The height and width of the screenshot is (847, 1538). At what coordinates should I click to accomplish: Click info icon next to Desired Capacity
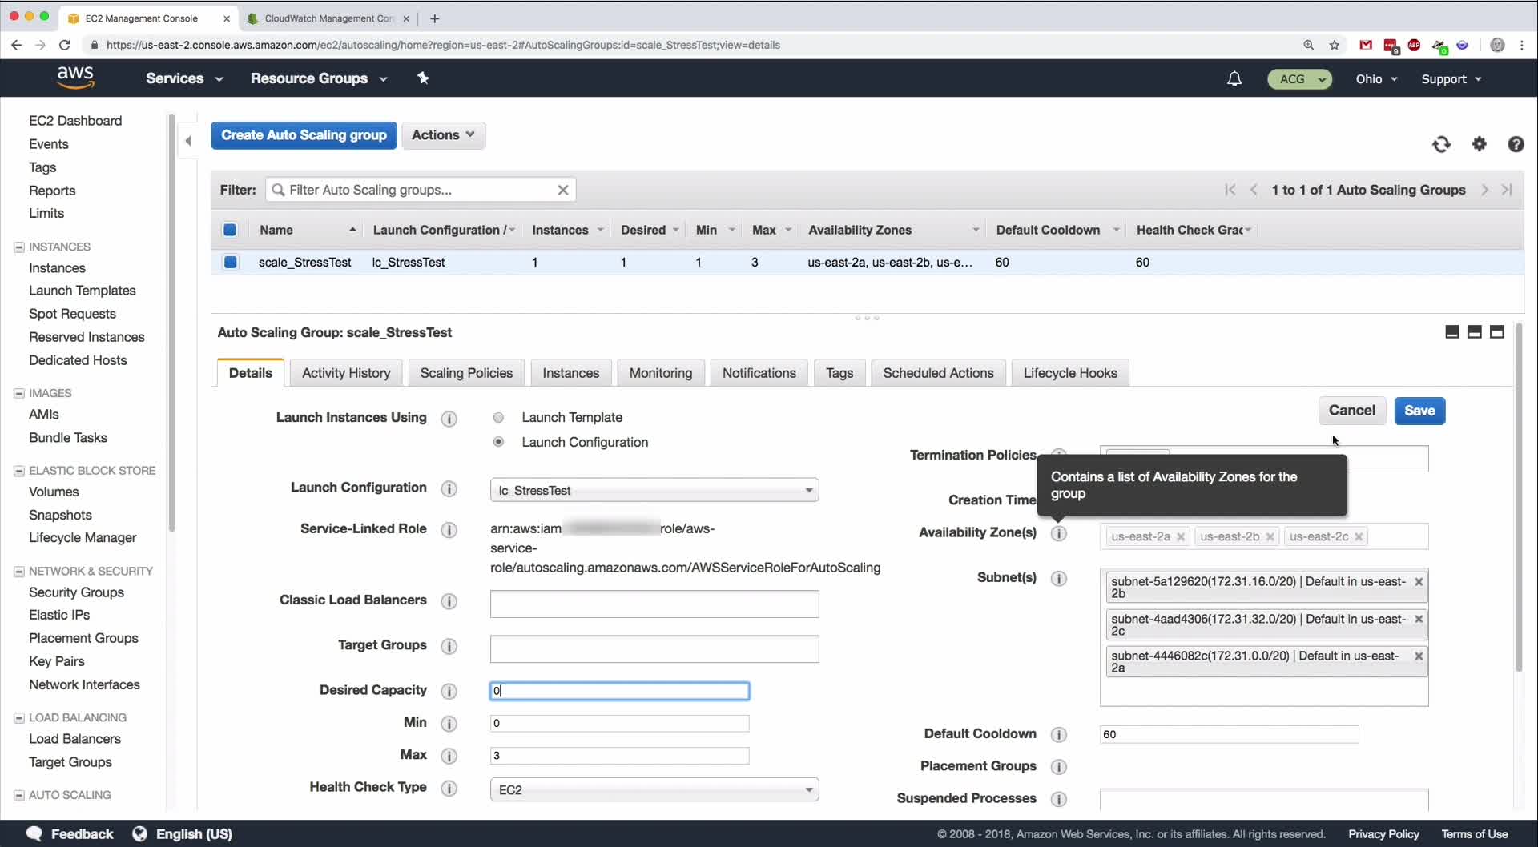coord(449,691)
